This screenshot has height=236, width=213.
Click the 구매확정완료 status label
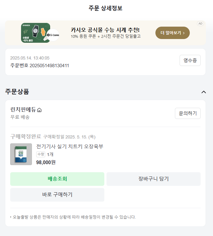click(25, 136)
